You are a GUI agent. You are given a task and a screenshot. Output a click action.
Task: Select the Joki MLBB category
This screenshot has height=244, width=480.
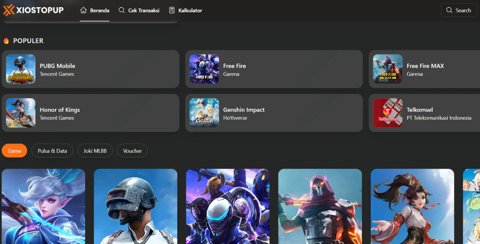tap(95, 151)
